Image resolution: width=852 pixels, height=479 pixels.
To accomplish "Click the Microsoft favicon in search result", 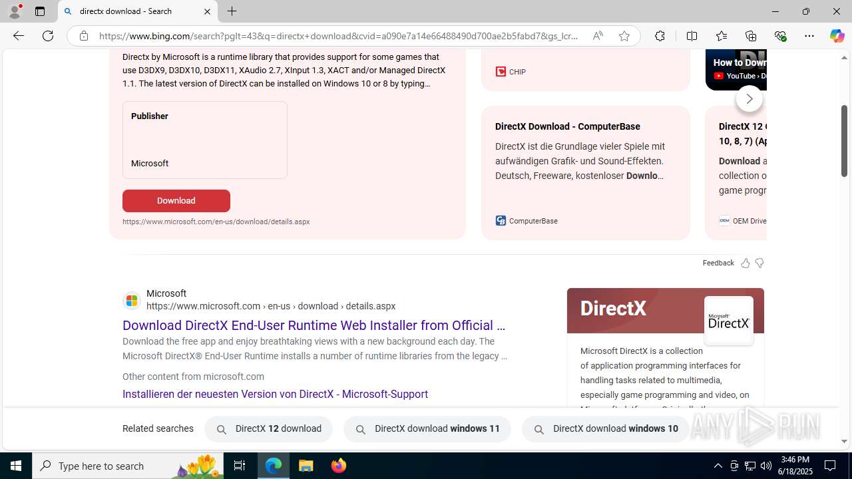I will point(132,301).
